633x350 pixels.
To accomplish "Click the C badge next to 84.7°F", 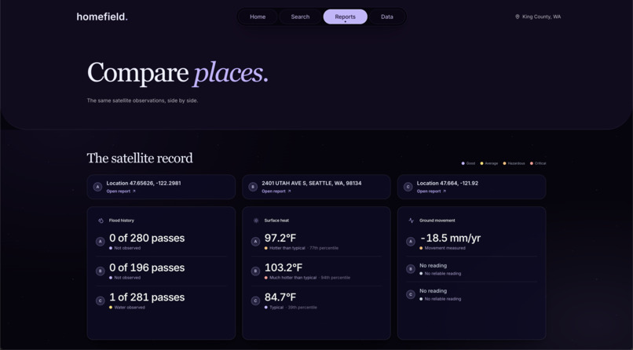I will pos(255,301).
